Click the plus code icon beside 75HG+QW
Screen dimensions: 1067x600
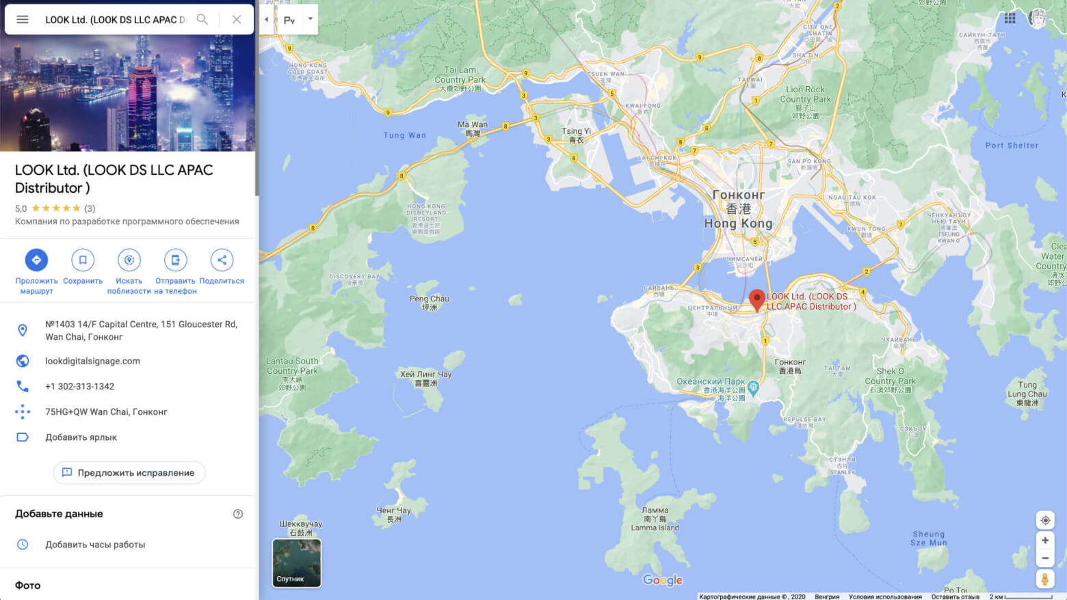pyautogui.click(x=23, y=411)
